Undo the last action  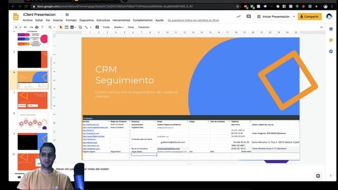pyautogui.click(x=25, y=27)
